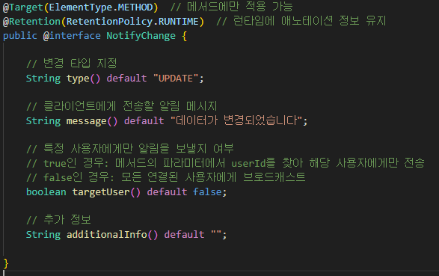The width and height of the screenshot is (439, 276).
Task: Click the additionalInfo() method name
Action: tap(112, 235)
